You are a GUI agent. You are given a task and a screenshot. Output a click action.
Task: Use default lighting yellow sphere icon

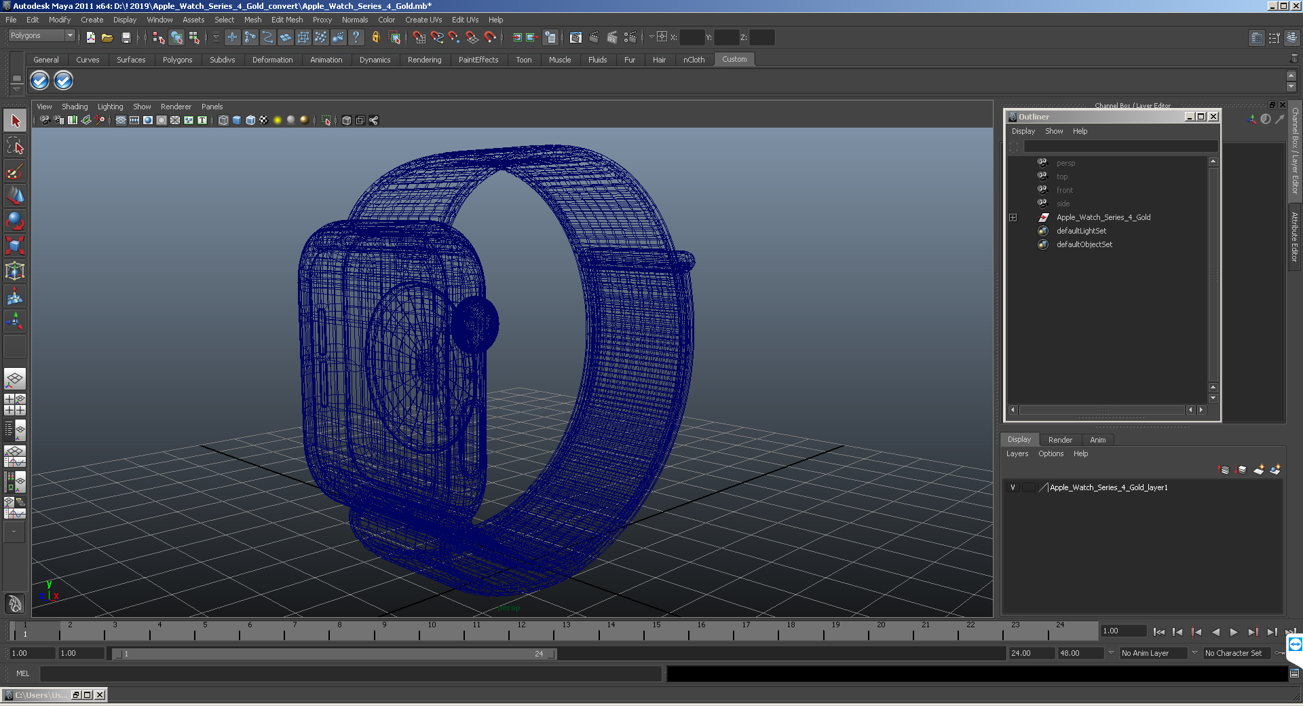point(278,120)
